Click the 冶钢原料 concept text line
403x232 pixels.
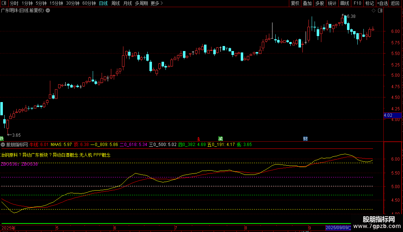56,155
